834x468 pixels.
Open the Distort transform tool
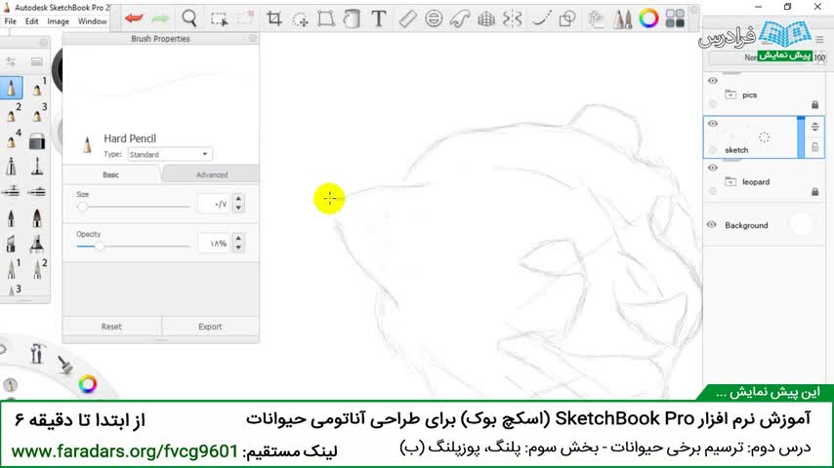point(326,19)
